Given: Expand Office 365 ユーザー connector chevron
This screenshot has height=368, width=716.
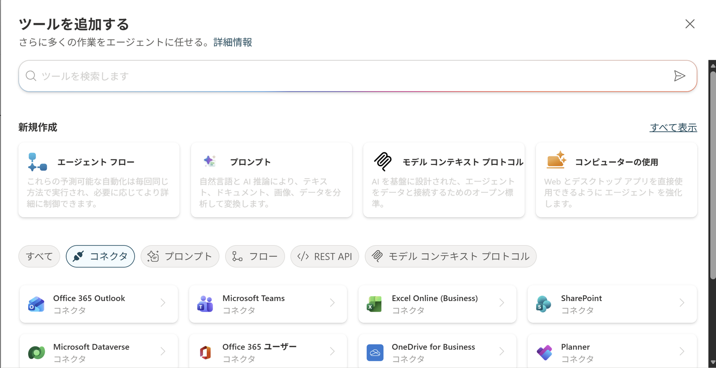Looking at the screenshot, I should pos(332,351).
